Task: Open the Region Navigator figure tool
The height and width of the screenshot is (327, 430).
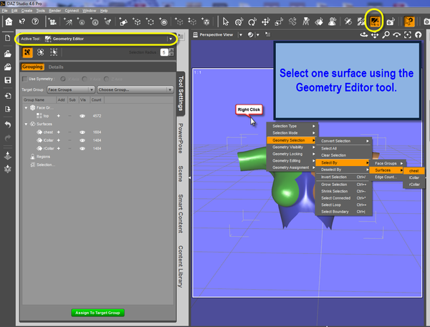Action: pyautogui.click(x=332, y=21)
